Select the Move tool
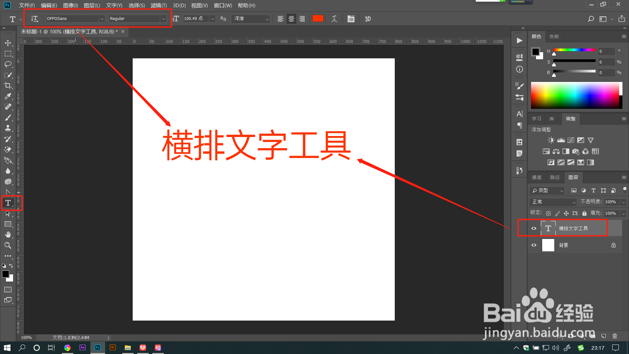Image resolution: width=629 pixels, height=354 pixels. [x=8, y=43]
